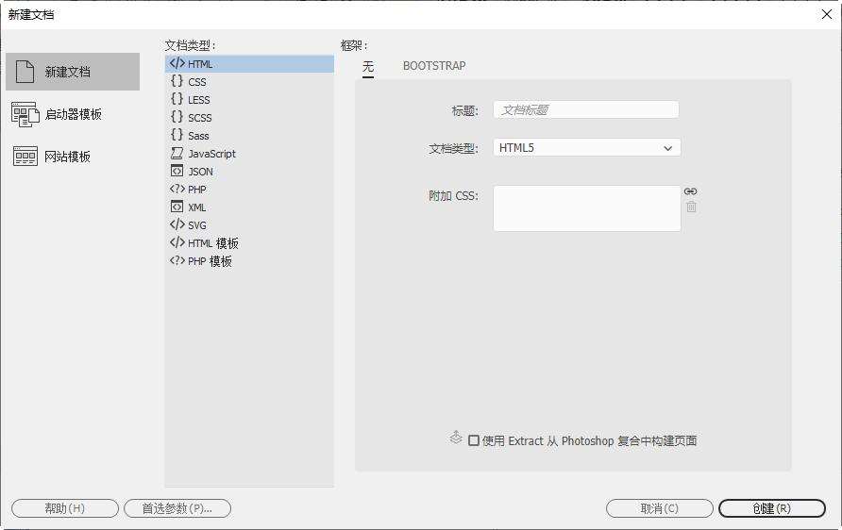Click the attach CSS link chain icon

point(691,191)
